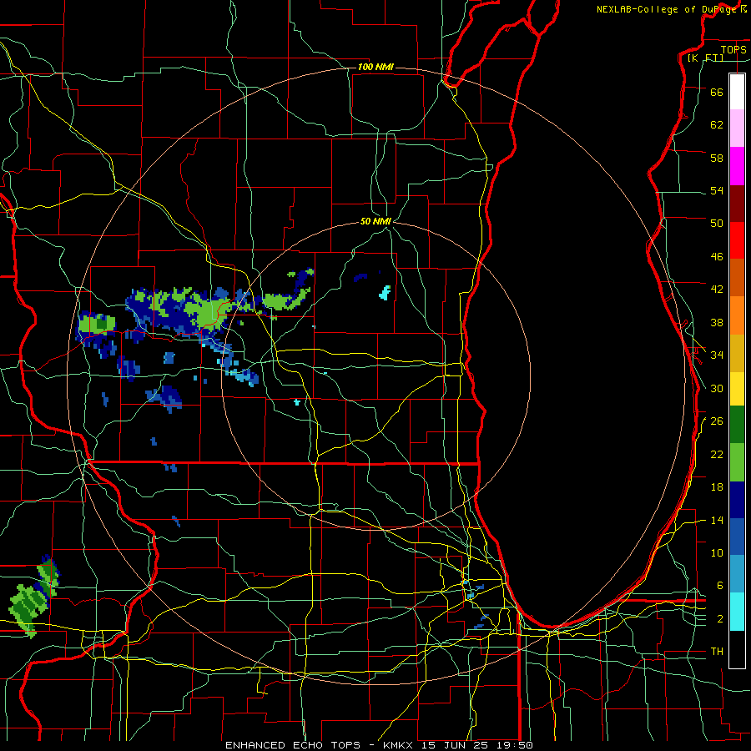Select the black TH threshold swatch
Viewport: 751px width, 751px height.
[x=737, y=649]
